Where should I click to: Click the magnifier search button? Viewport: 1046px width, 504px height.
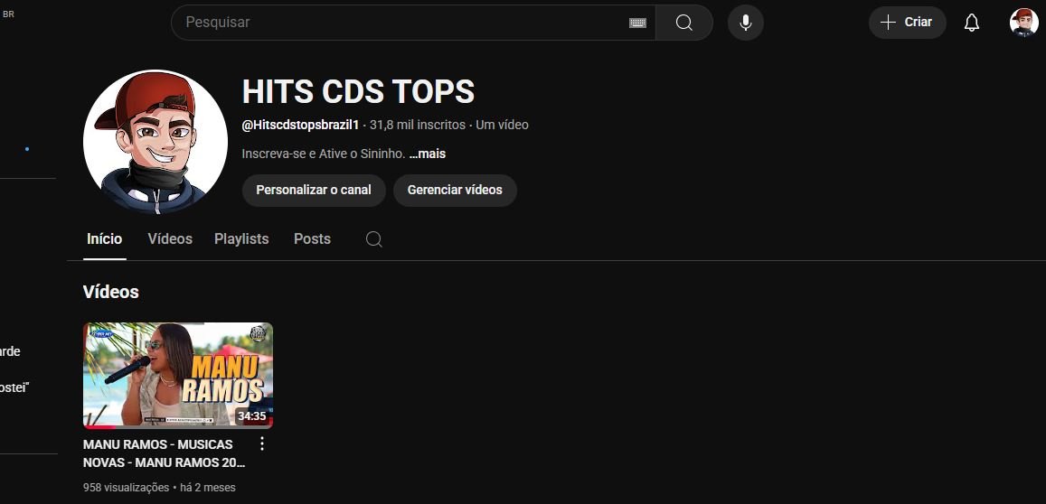pos(683,23)
